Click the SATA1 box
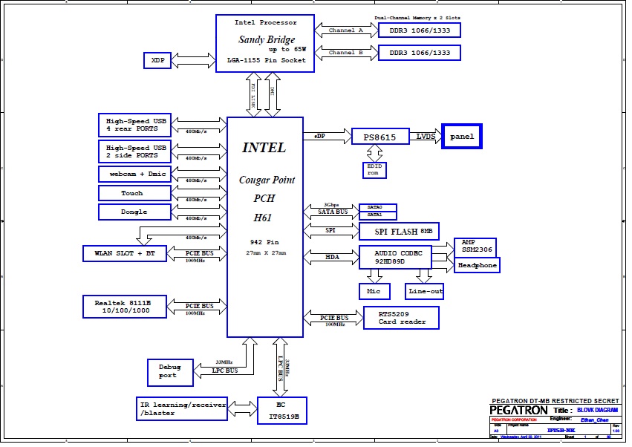 (x=378, y=215)
